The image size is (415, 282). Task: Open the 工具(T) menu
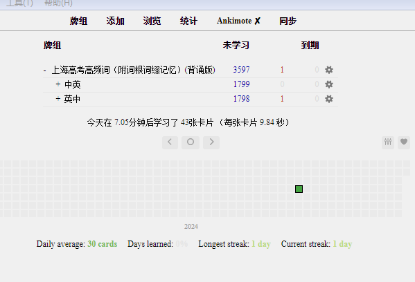pos(19,3)
